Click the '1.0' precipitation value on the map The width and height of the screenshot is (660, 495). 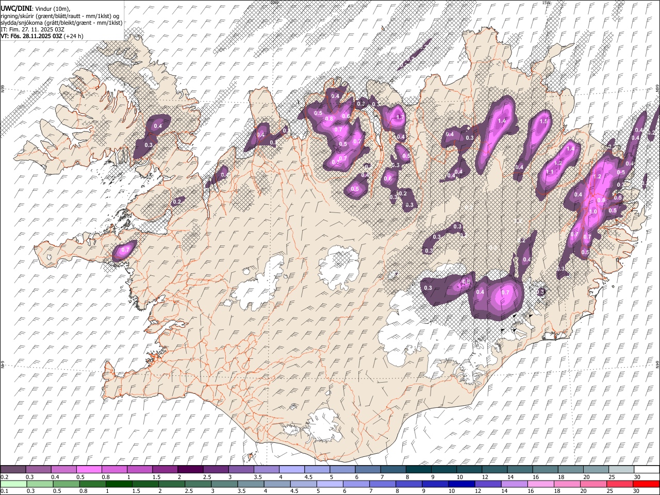(x=593, y=211)
